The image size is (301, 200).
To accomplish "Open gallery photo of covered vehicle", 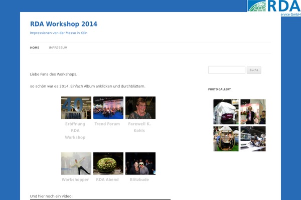I will 226,112.
